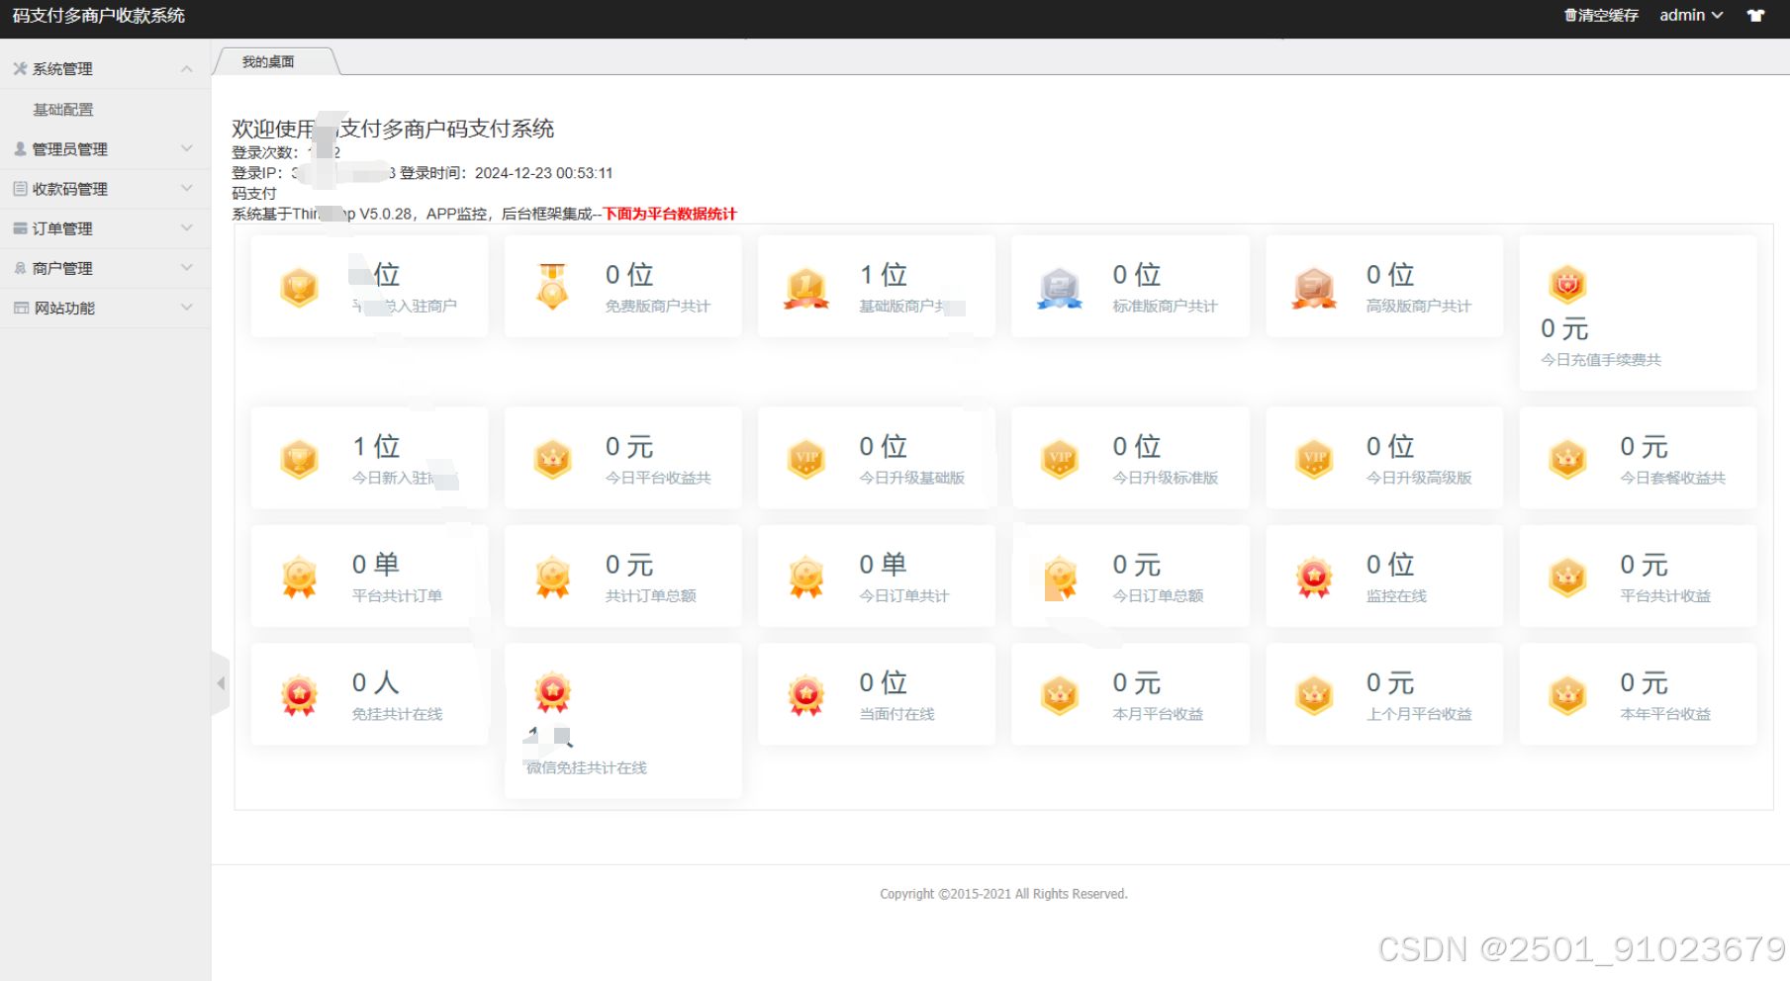Click the 商户管理 badge icon
Viewport: 1790px width, 981px height.
(19, 267)
